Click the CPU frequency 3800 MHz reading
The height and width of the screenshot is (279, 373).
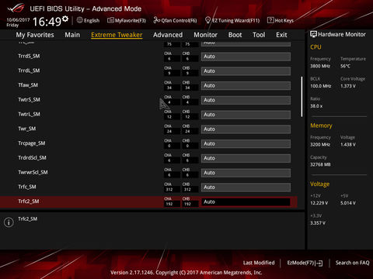[x=320, y=66]
